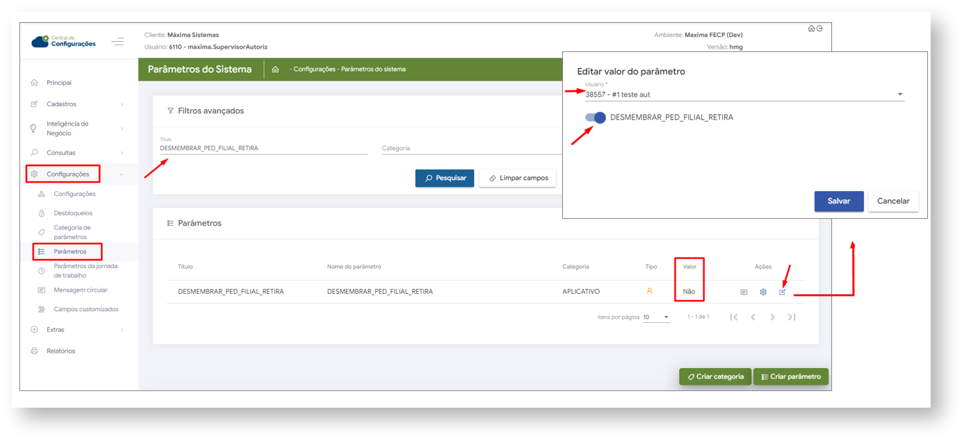Click the Título column header

pos(186,267)
